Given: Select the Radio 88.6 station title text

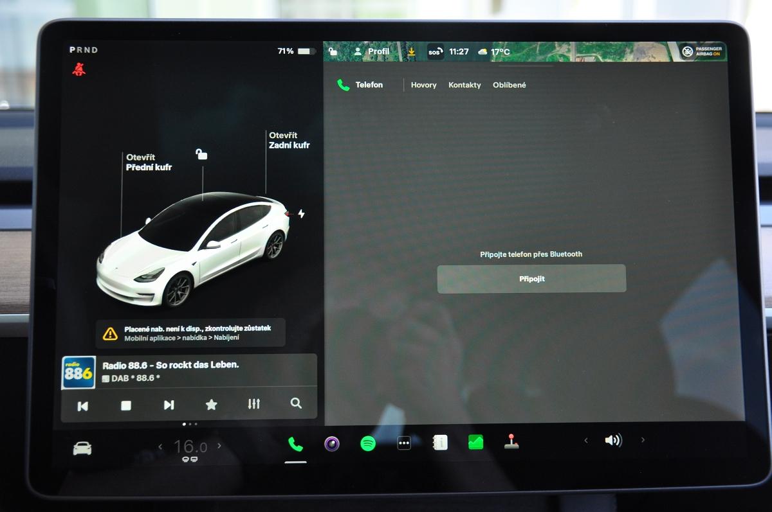Looking at the screenshot, I should 170,365.
